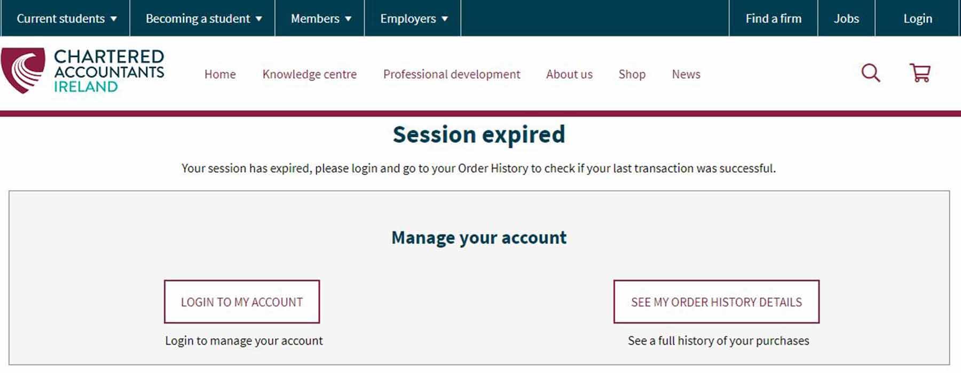Click the Manage your account heading
961x373 pixels.
coord(479,238)
